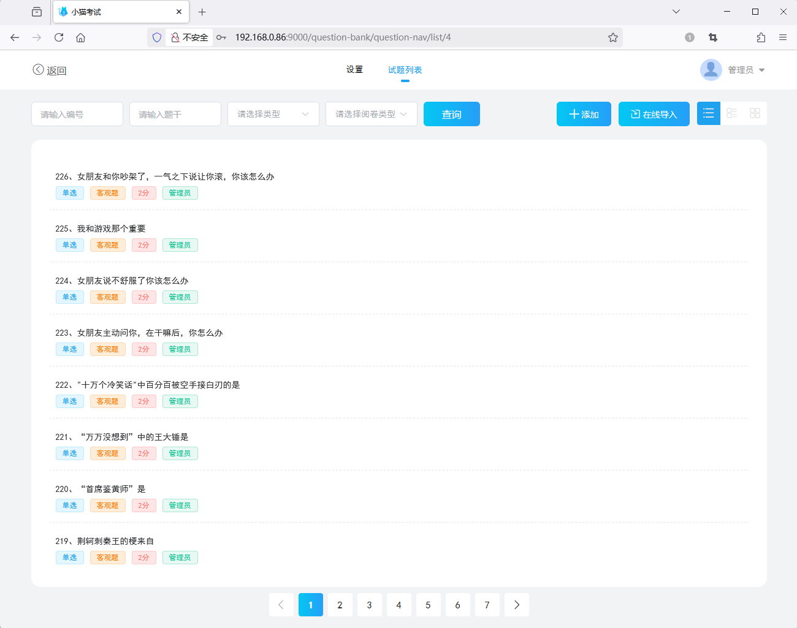Switch to the grid card view layout
This screenshot has width=797, height=628.
point(755,113)
